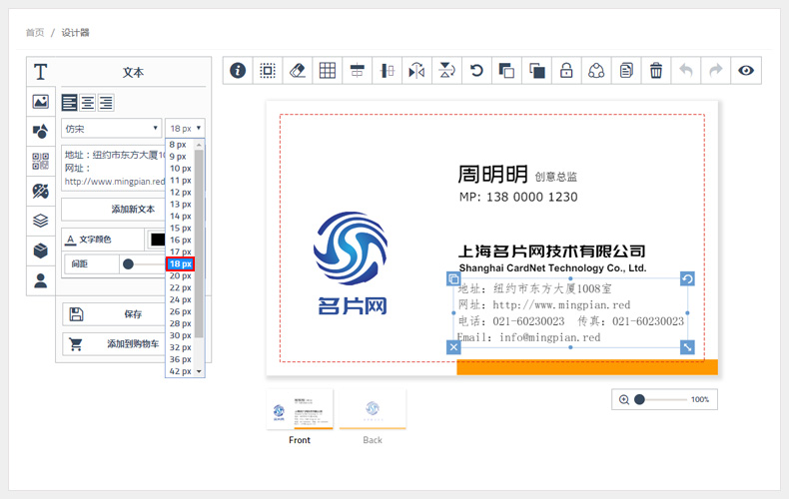Click the zoom magnifier icon
The width and height of the screenshot is (789, 499).
[624, 399]
